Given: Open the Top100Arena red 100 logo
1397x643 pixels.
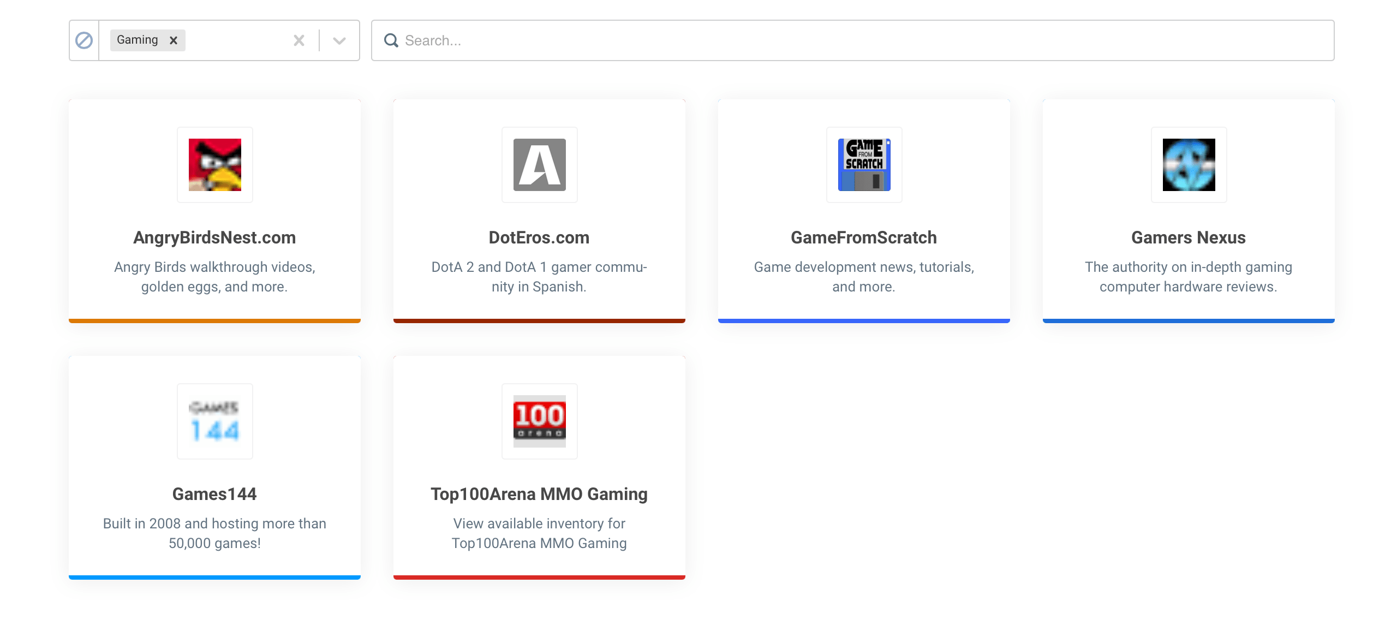Looking at the screenshot, I should (x=540, y=421).
